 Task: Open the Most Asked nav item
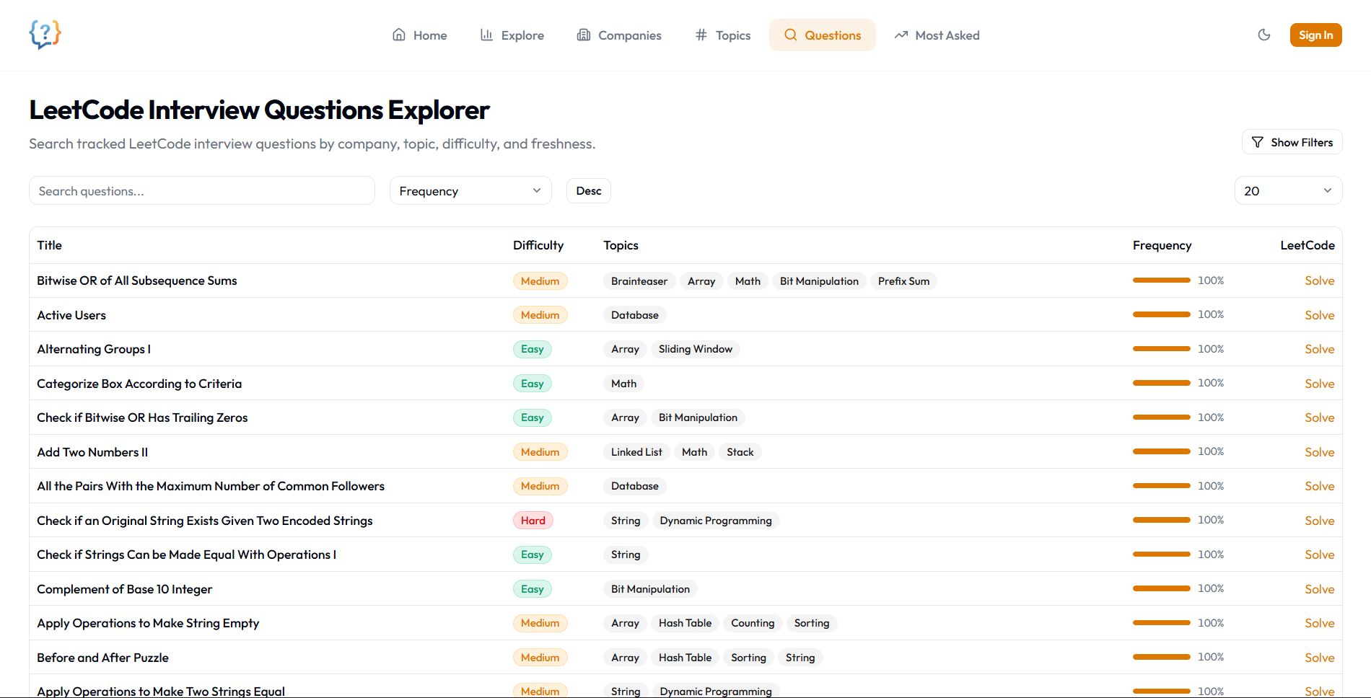tap(937, 35)
